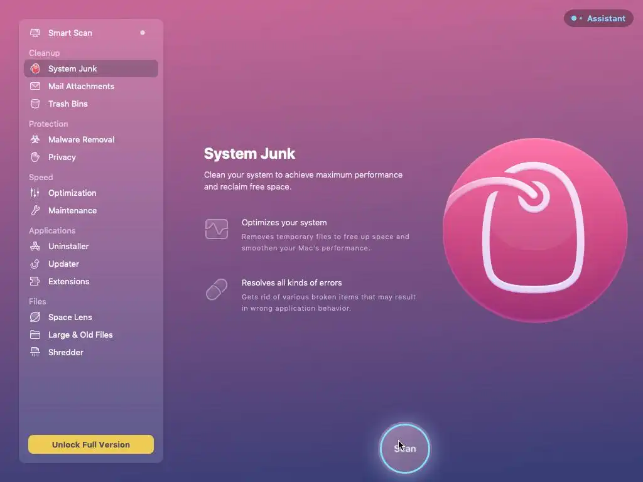
Task: Select Large & Old Files
Action: (x=91, y=335)
